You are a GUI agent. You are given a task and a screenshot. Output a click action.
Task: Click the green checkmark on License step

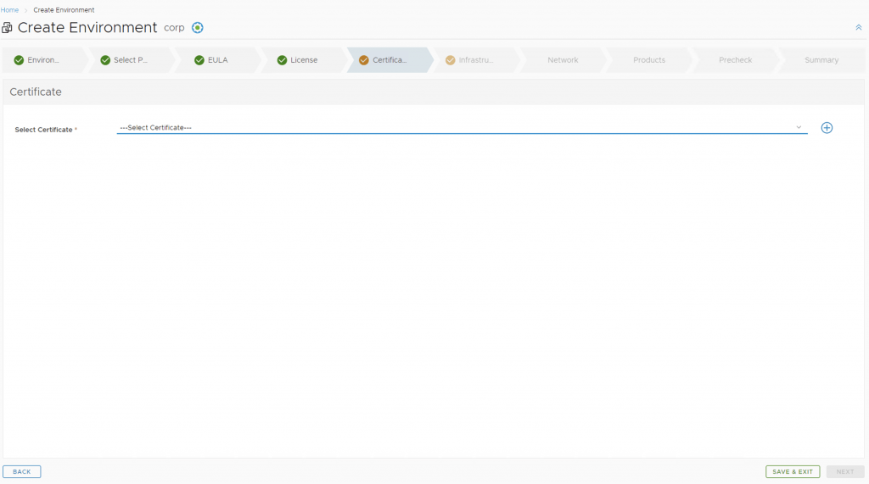tap(282, 60)
